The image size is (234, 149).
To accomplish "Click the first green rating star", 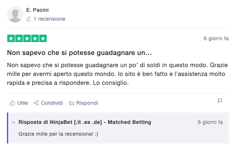I will (x=11, y=38).
